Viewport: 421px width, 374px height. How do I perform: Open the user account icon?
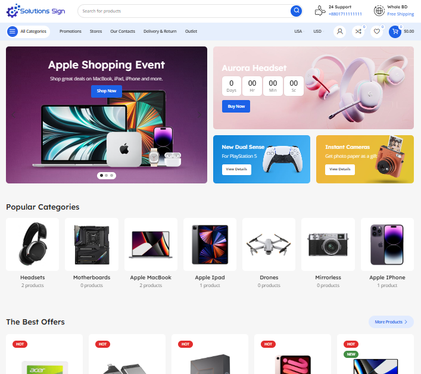pyautogui.click(x=339, y=32)
